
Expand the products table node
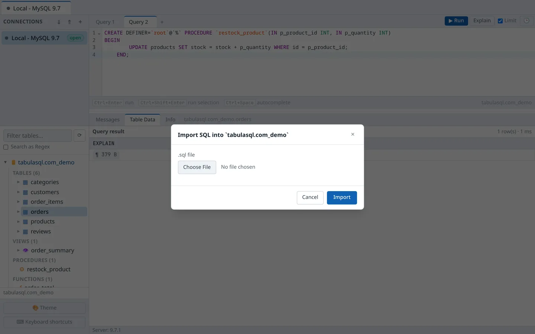[18, 222]
